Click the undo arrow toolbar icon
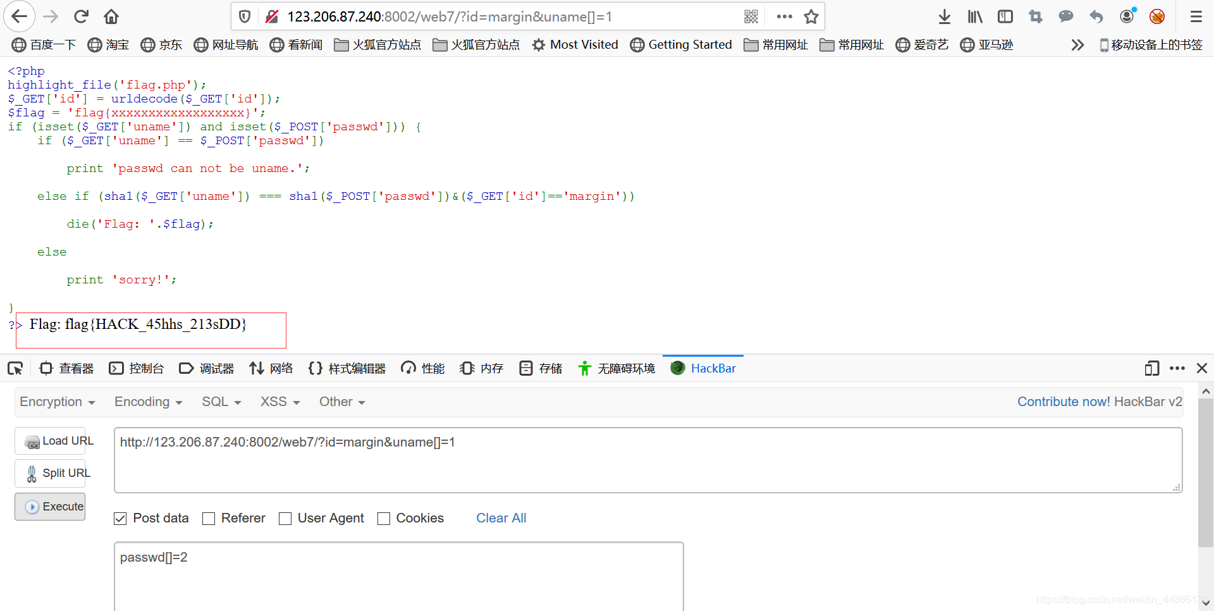Screen dimensions: 1214x611 1096,16
